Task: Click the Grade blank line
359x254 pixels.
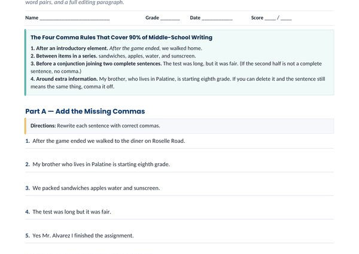Action: pyautogui.click(x=170, y=19)
